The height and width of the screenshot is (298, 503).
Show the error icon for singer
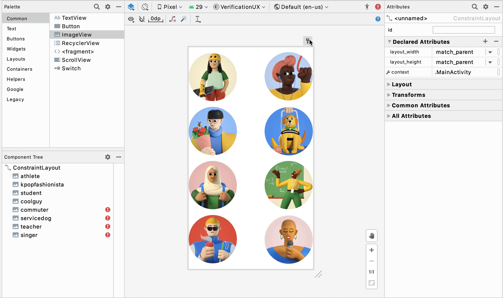point(108,235)
